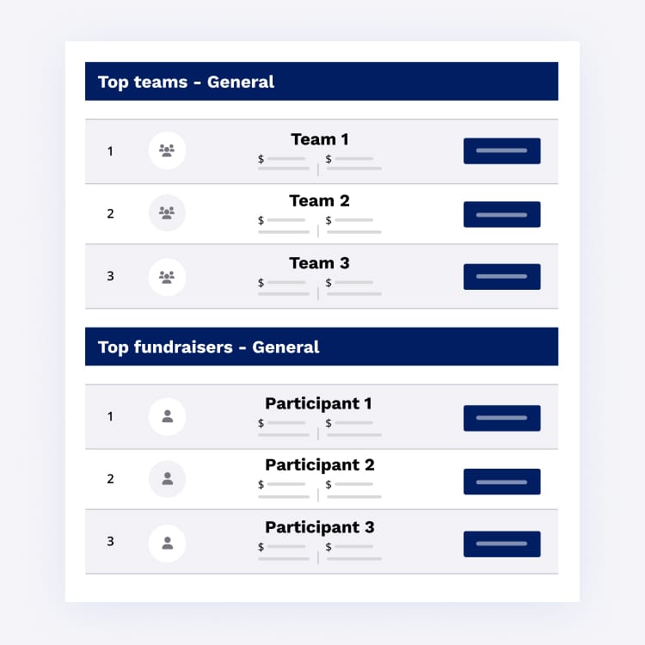Click the group avatar icon for Team 1
645x645 pixels.
[167, 150]
